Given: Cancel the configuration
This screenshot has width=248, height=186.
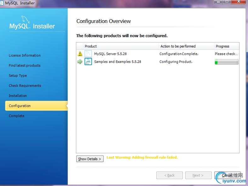Looking at the screenshot, I should [x=227, y=175].
